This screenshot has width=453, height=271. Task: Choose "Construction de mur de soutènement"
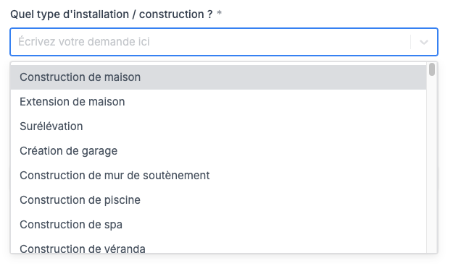218,176
